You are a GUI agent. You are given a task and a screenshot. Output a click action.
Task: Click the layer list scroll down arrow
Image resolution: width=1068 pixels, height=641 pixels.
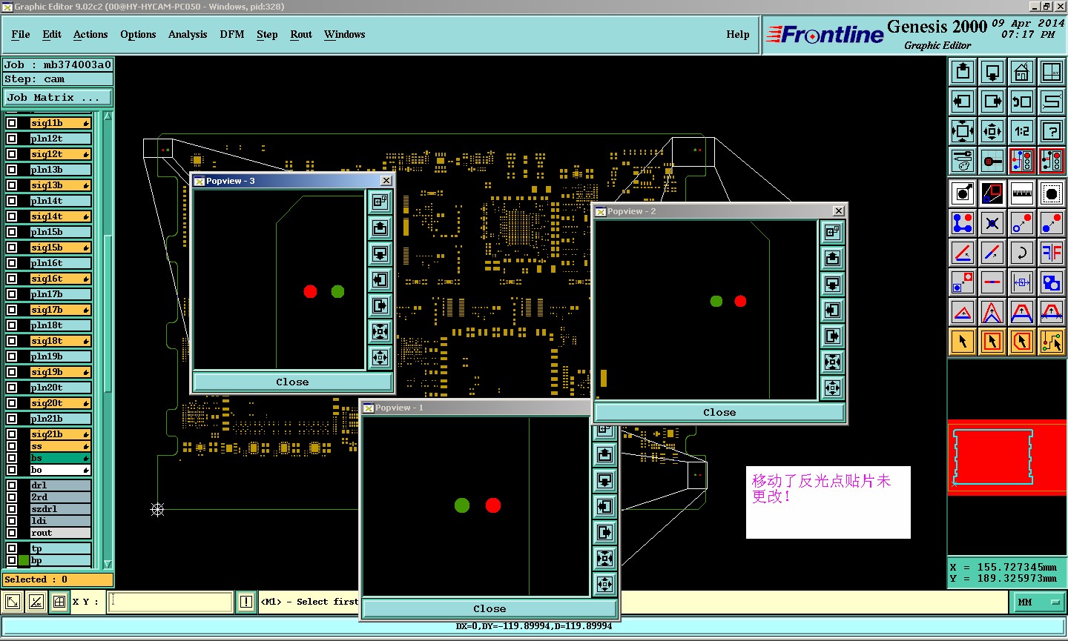(108, 564)
